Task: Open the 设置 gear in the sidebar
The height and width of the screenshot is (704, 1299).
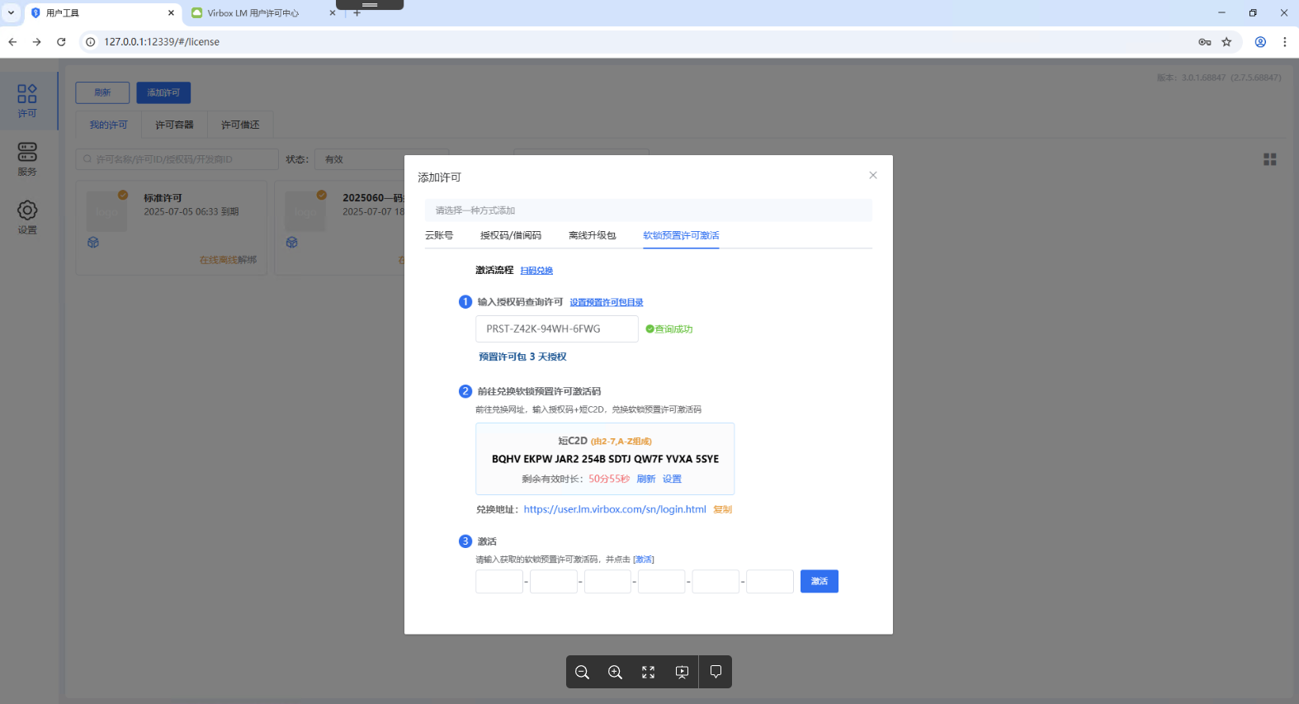Action: pos(27,217)
